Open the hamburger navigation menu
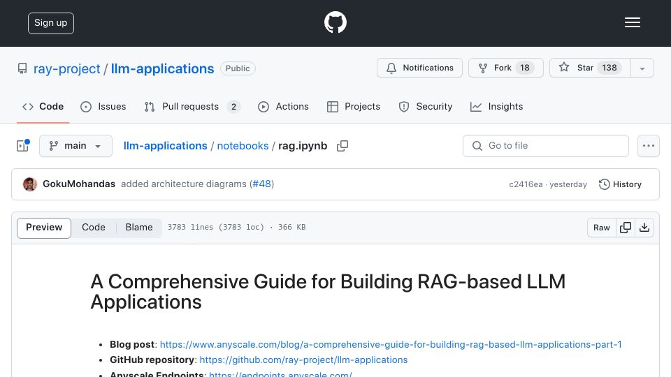 point(632,22)
